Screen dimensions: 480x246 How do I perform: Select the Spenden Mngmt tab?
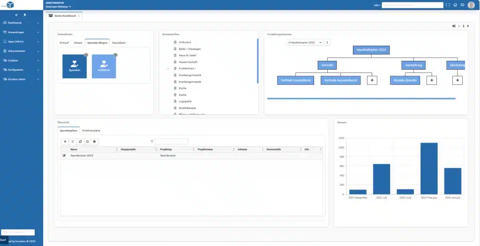coord(97,43)
